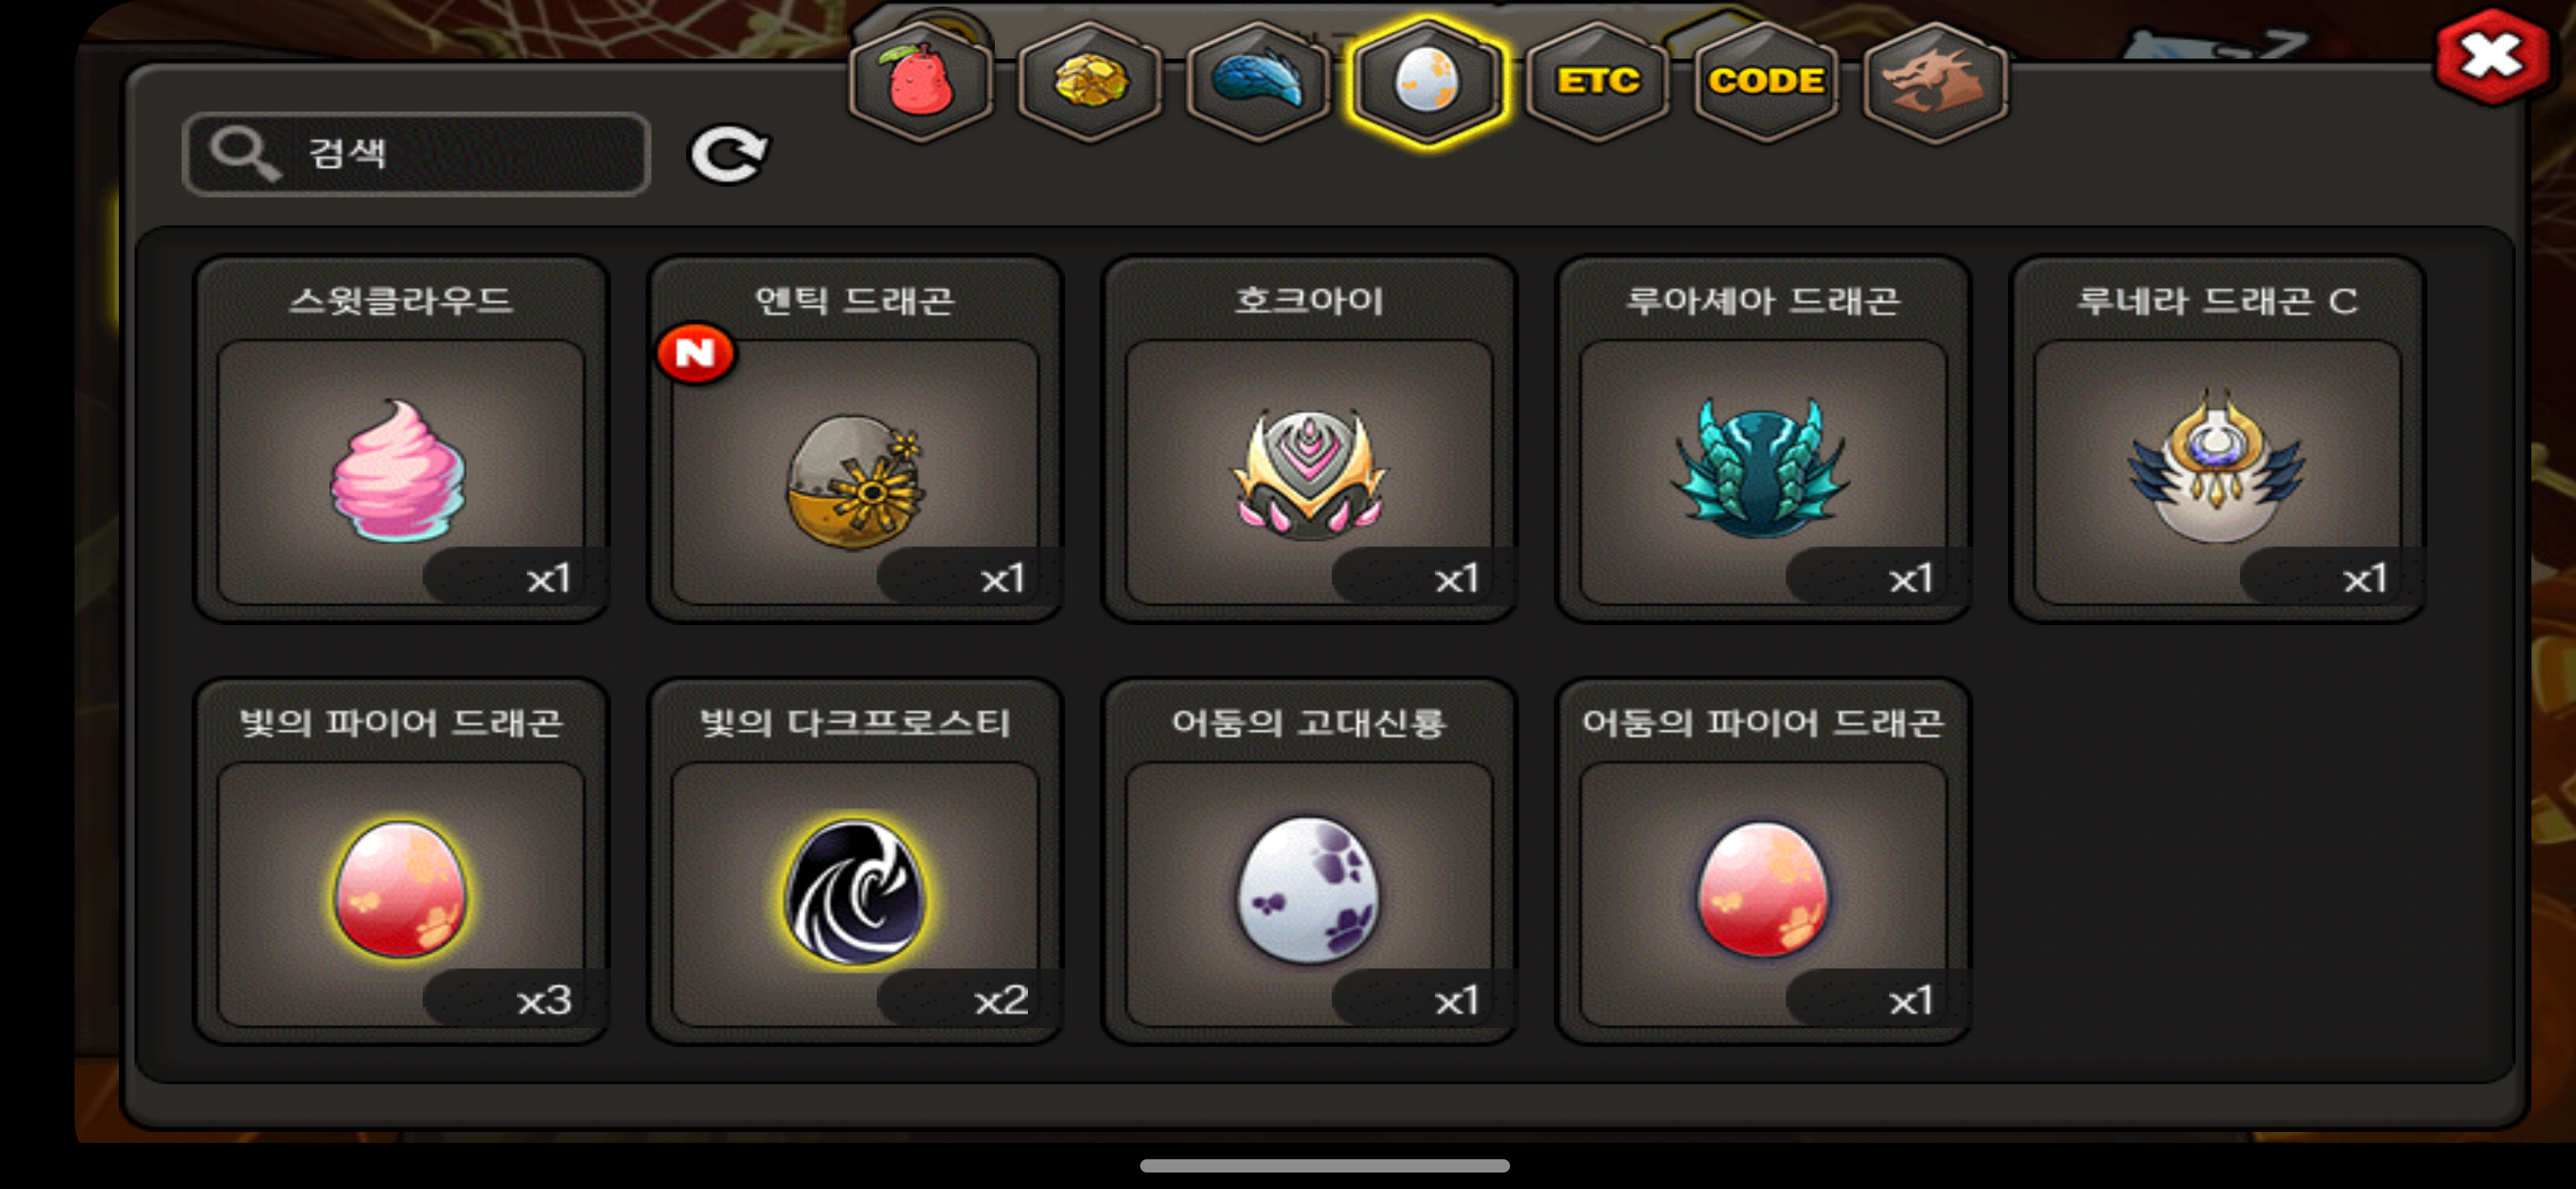
Task: Click the 검색 search input field
Action: [x=417, y=154]
